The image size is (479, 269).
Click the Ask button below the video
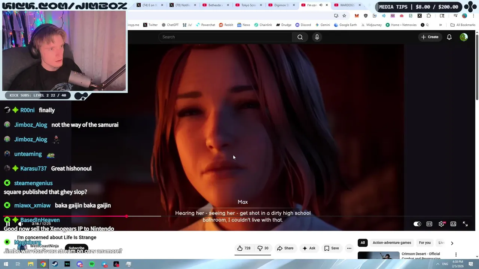point(309,248)
